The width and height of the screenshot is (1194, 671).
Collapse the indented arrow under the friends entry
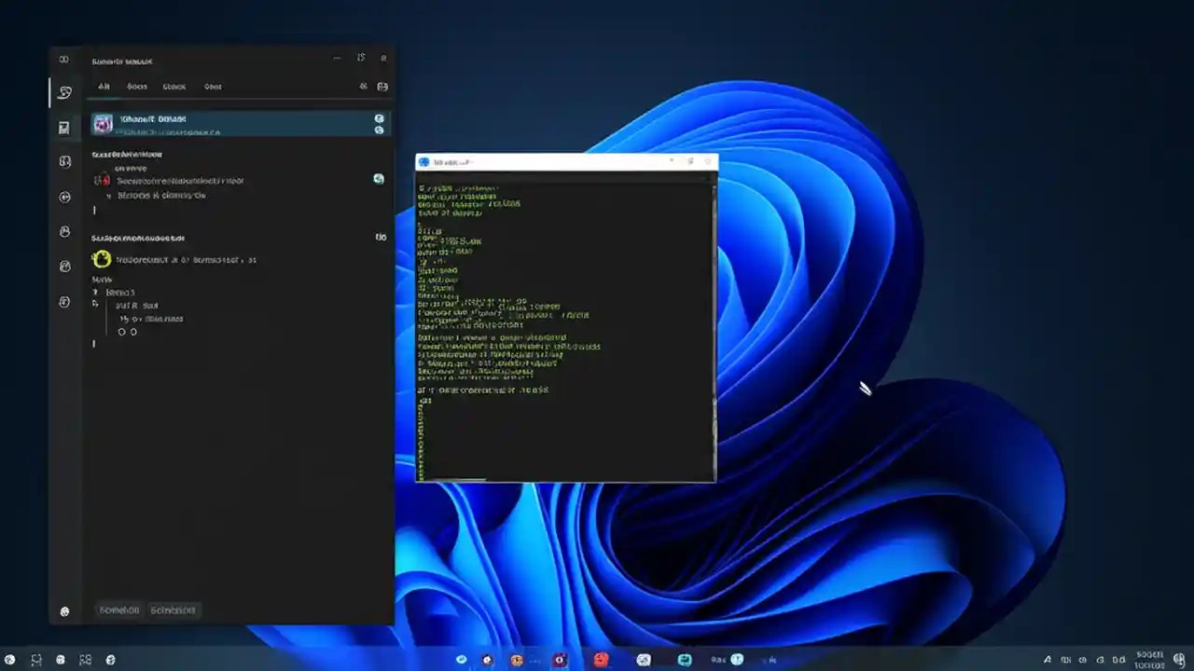point(124,319)
